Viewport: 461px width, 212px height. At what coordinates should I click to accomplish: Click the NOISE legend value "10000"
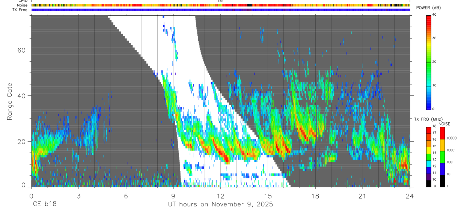(451, 138)
